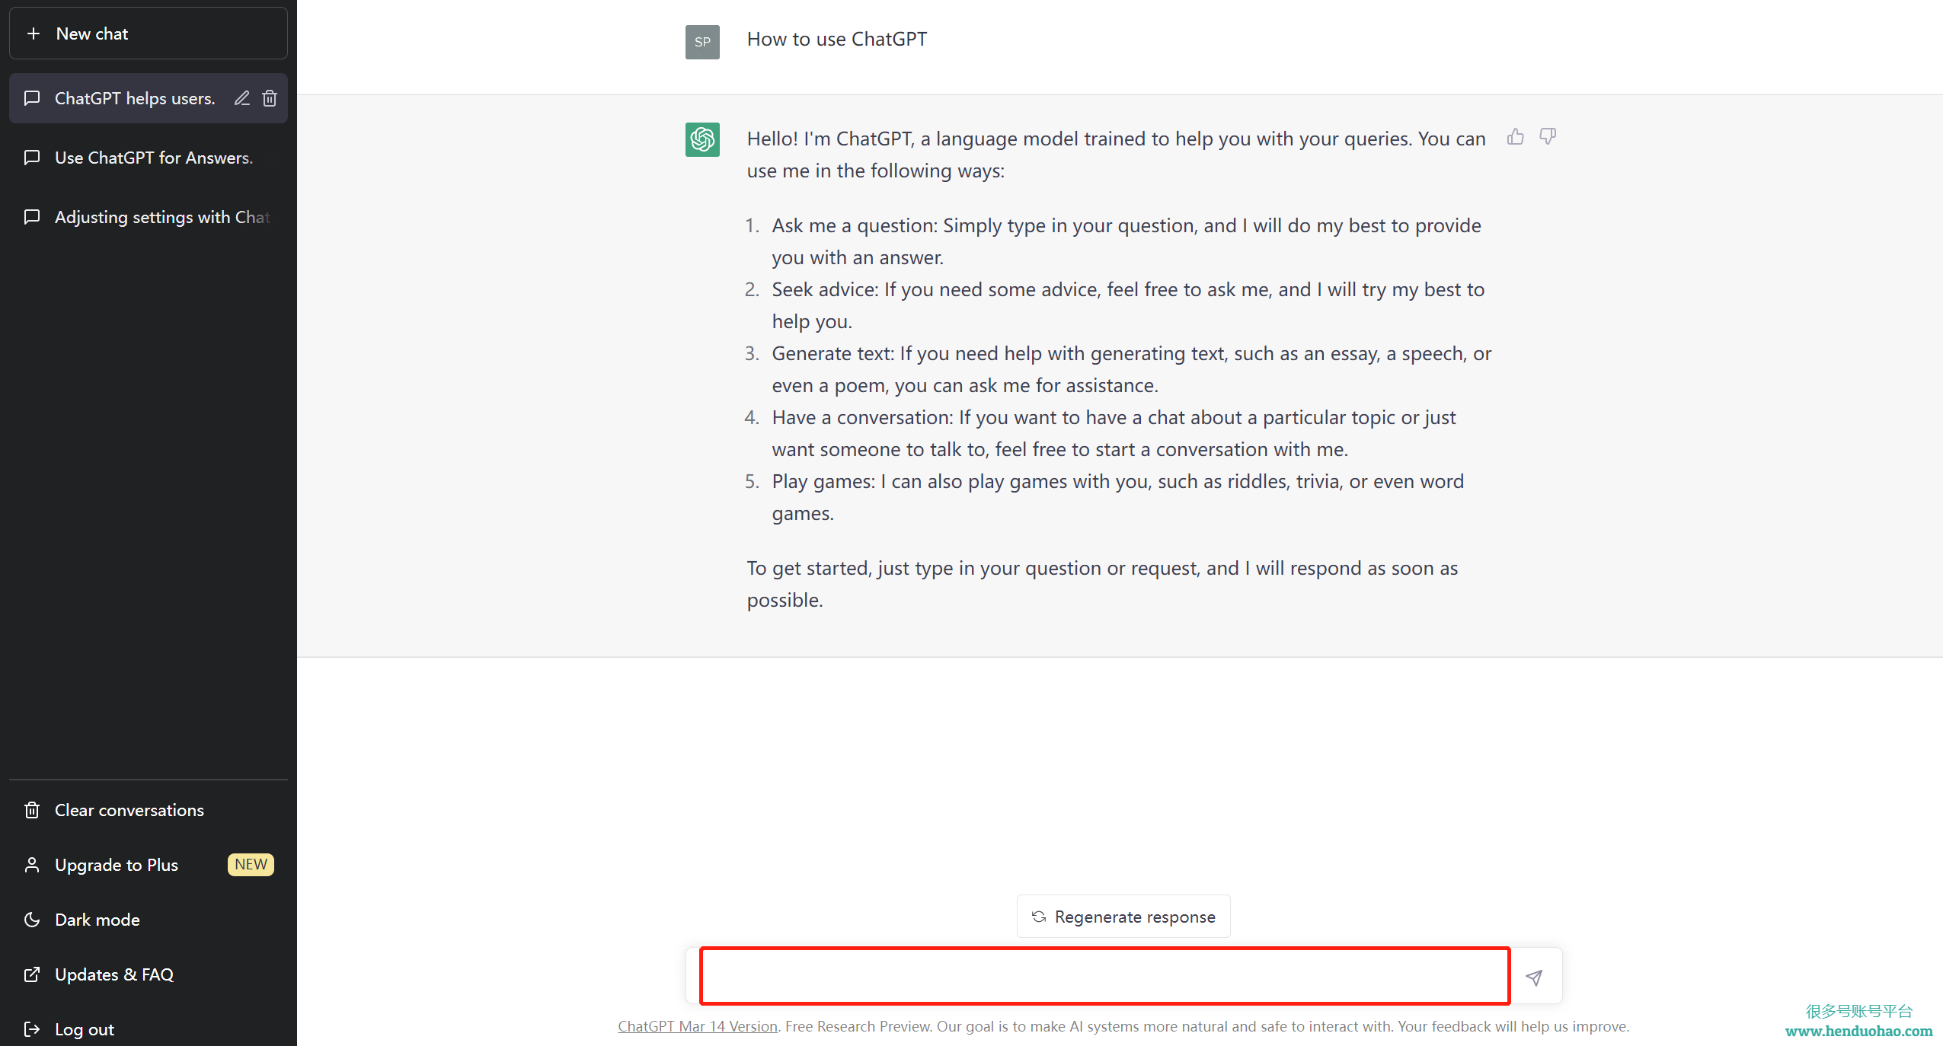Click Regenerate response button
The image size is (1943, 1046).
pos(1123,917)
